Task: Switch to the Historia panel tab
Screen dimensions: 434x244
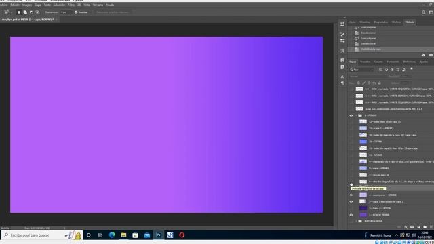Action: (410, 22)
